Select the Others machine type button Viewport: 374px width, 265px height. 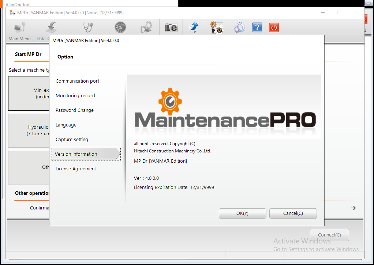[x=29, y=167]
